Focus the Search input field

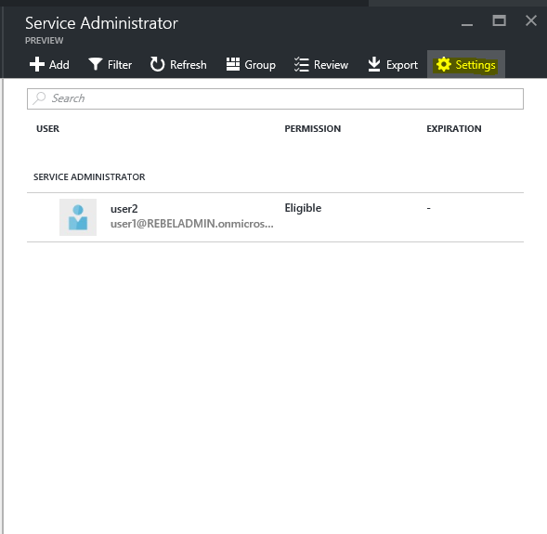point(275,98)
